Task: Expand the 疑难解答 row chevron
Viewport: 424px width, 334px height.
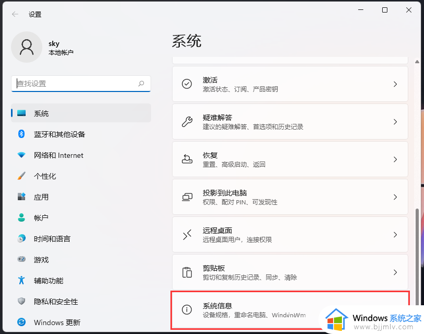Action: [x=395, y=122]
